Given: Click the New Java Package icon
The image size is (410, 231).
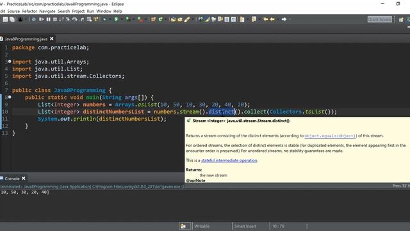Looking at the screenshot, I should (153, 19).
